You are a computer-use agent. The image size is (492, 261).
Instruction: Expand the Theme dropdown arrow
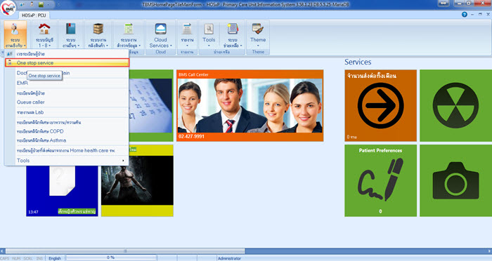click(258, 46)
